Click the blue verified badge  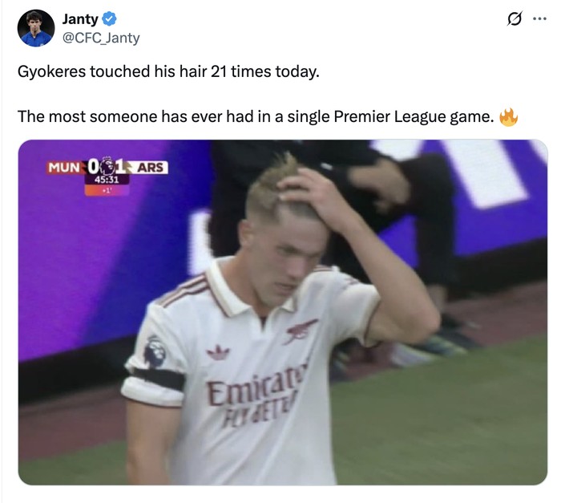[109, 19]
